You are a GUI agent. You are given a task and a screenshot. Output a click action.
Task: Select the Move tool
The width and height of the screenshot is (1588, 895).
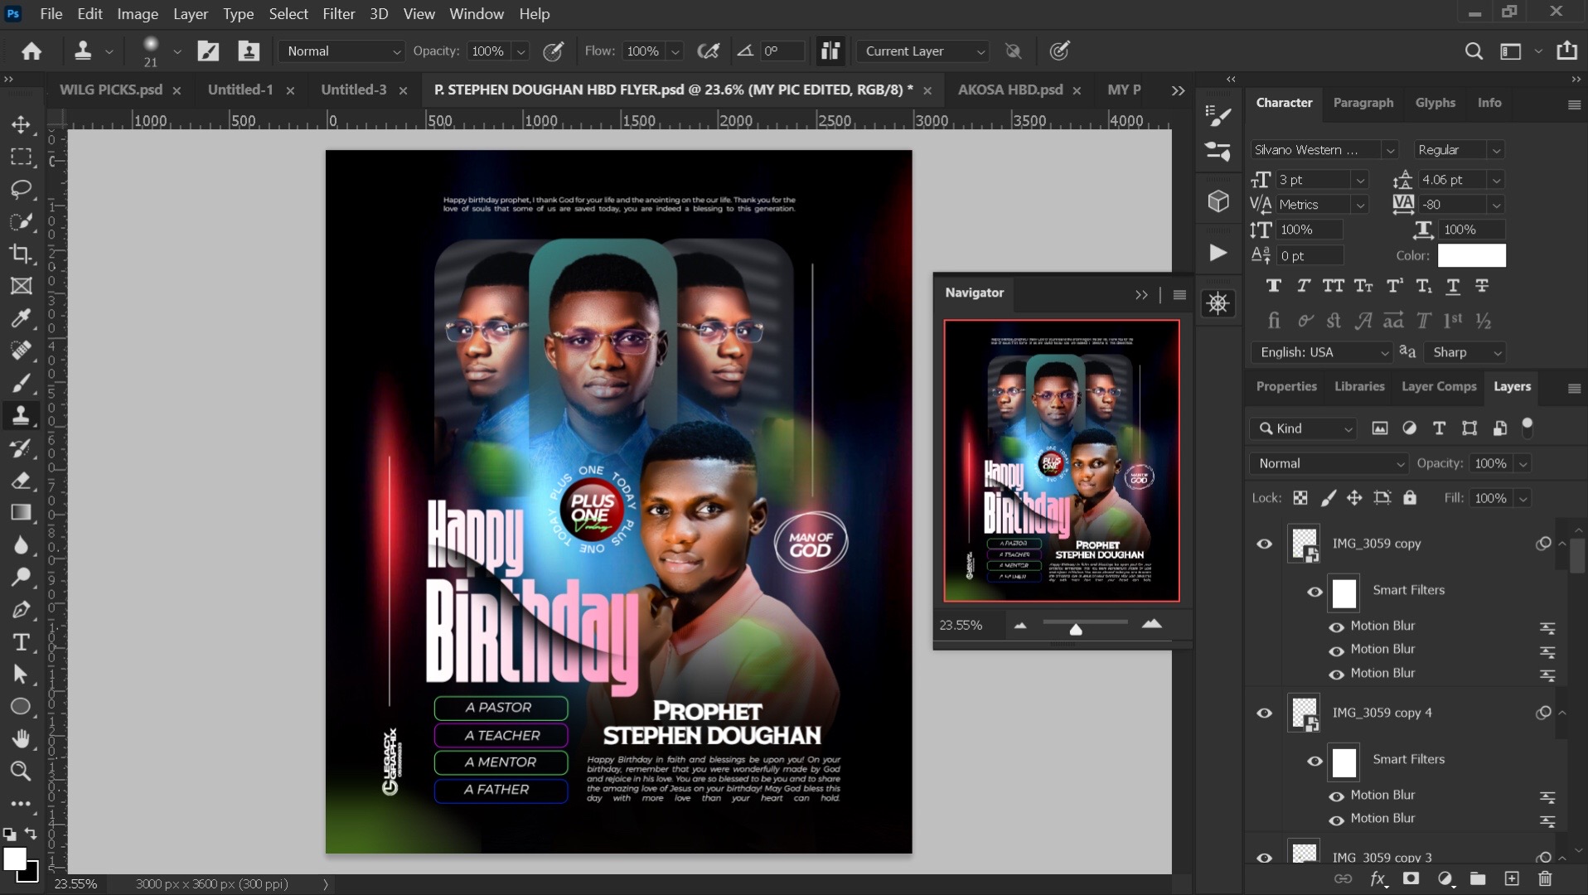coord(21,124)
